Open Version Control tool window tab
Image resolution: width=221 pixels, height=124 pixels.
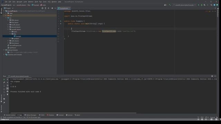tap(9, 115)
